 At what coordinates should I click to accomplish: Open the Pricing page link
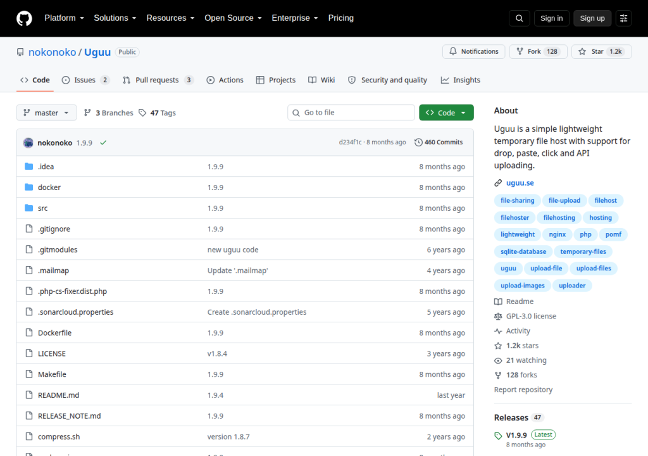tap(341, 18)
